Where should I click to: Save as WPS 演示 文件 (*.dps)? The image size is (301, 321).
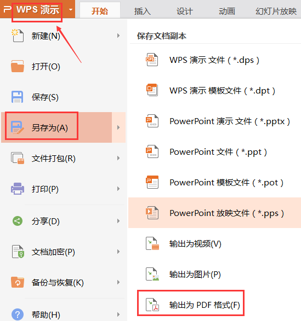point(214,60)
